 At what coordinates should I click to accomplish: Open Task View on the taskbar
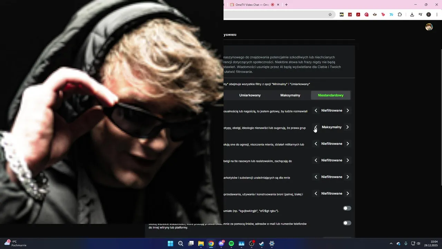pos(191,243)
